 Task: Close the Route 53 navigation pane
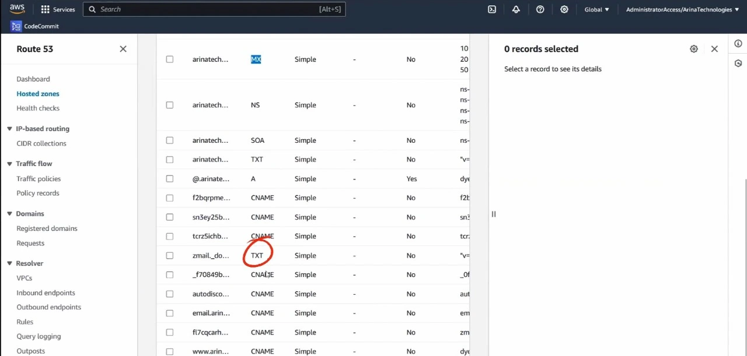pyautogui.click(x=123, y=49)
